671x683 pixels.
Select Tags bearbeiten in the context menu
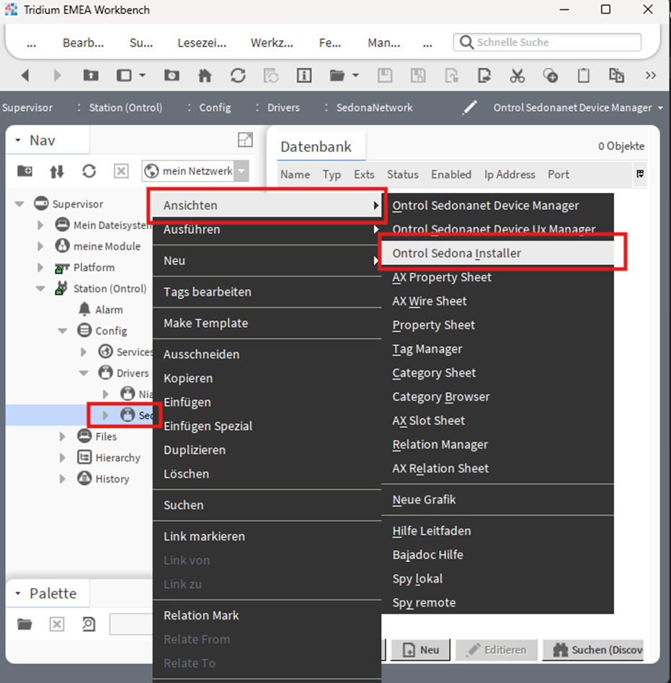click(x=267, y=292)
